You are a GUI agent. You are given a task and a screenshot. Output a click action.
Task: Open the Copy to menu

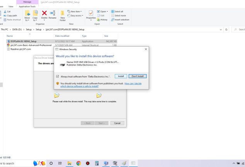[35, 15]
